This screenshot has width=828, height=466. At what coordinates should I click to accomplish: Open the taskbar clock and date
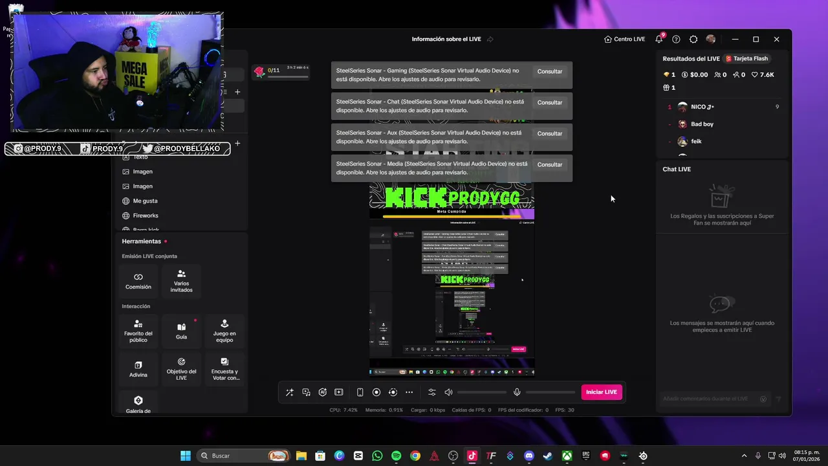coord(807,456)
